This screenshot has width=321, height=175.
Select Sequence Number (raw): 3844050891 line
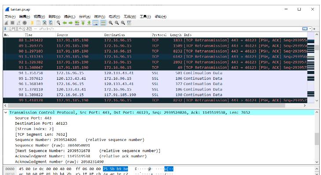(52, 145)
